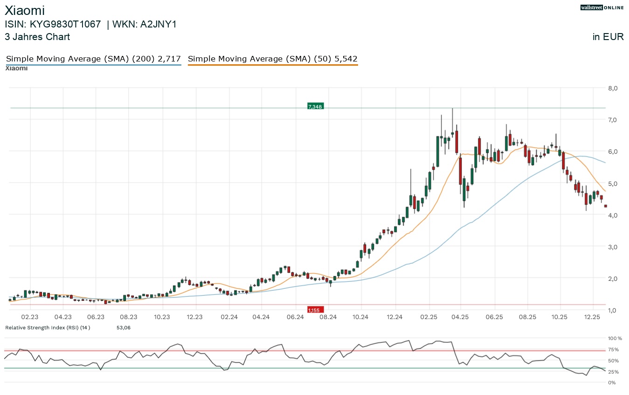The image size is (629, 395).
Task: Select the 02.23 date axis label
Action: tap(29, 317)
